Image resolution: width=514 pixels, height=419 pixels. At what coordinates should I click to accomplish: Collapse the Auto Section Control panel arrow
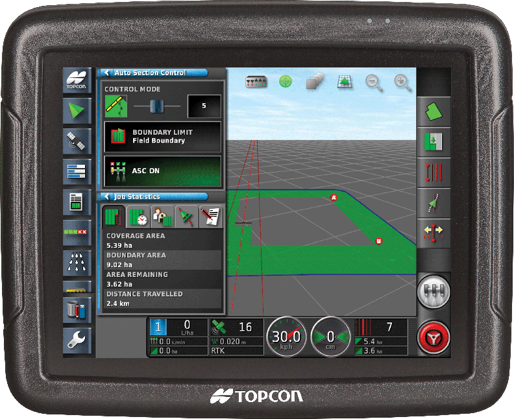[x=106, y=73]
